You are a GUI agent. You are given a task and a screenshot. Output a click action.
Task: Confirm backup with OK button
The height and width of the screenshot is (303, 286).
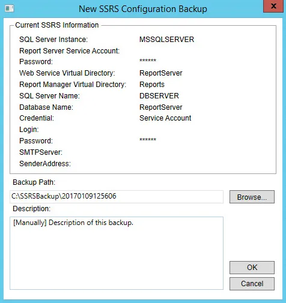coord(252,268)
